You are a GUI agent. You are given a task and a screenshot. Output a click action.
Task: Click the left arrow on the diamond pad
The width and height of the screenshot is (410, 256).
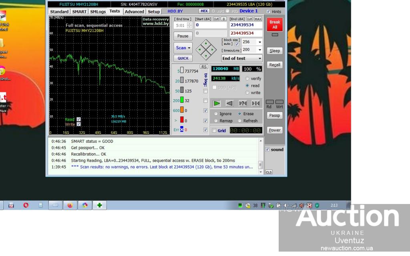click(x=200, y=49)
